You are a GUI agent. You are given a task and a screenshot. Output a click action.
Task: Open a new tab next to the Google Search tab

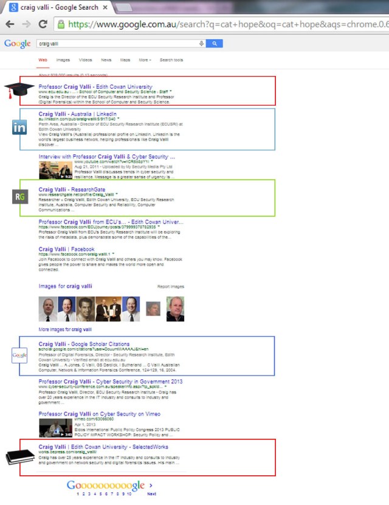(123, 8)
